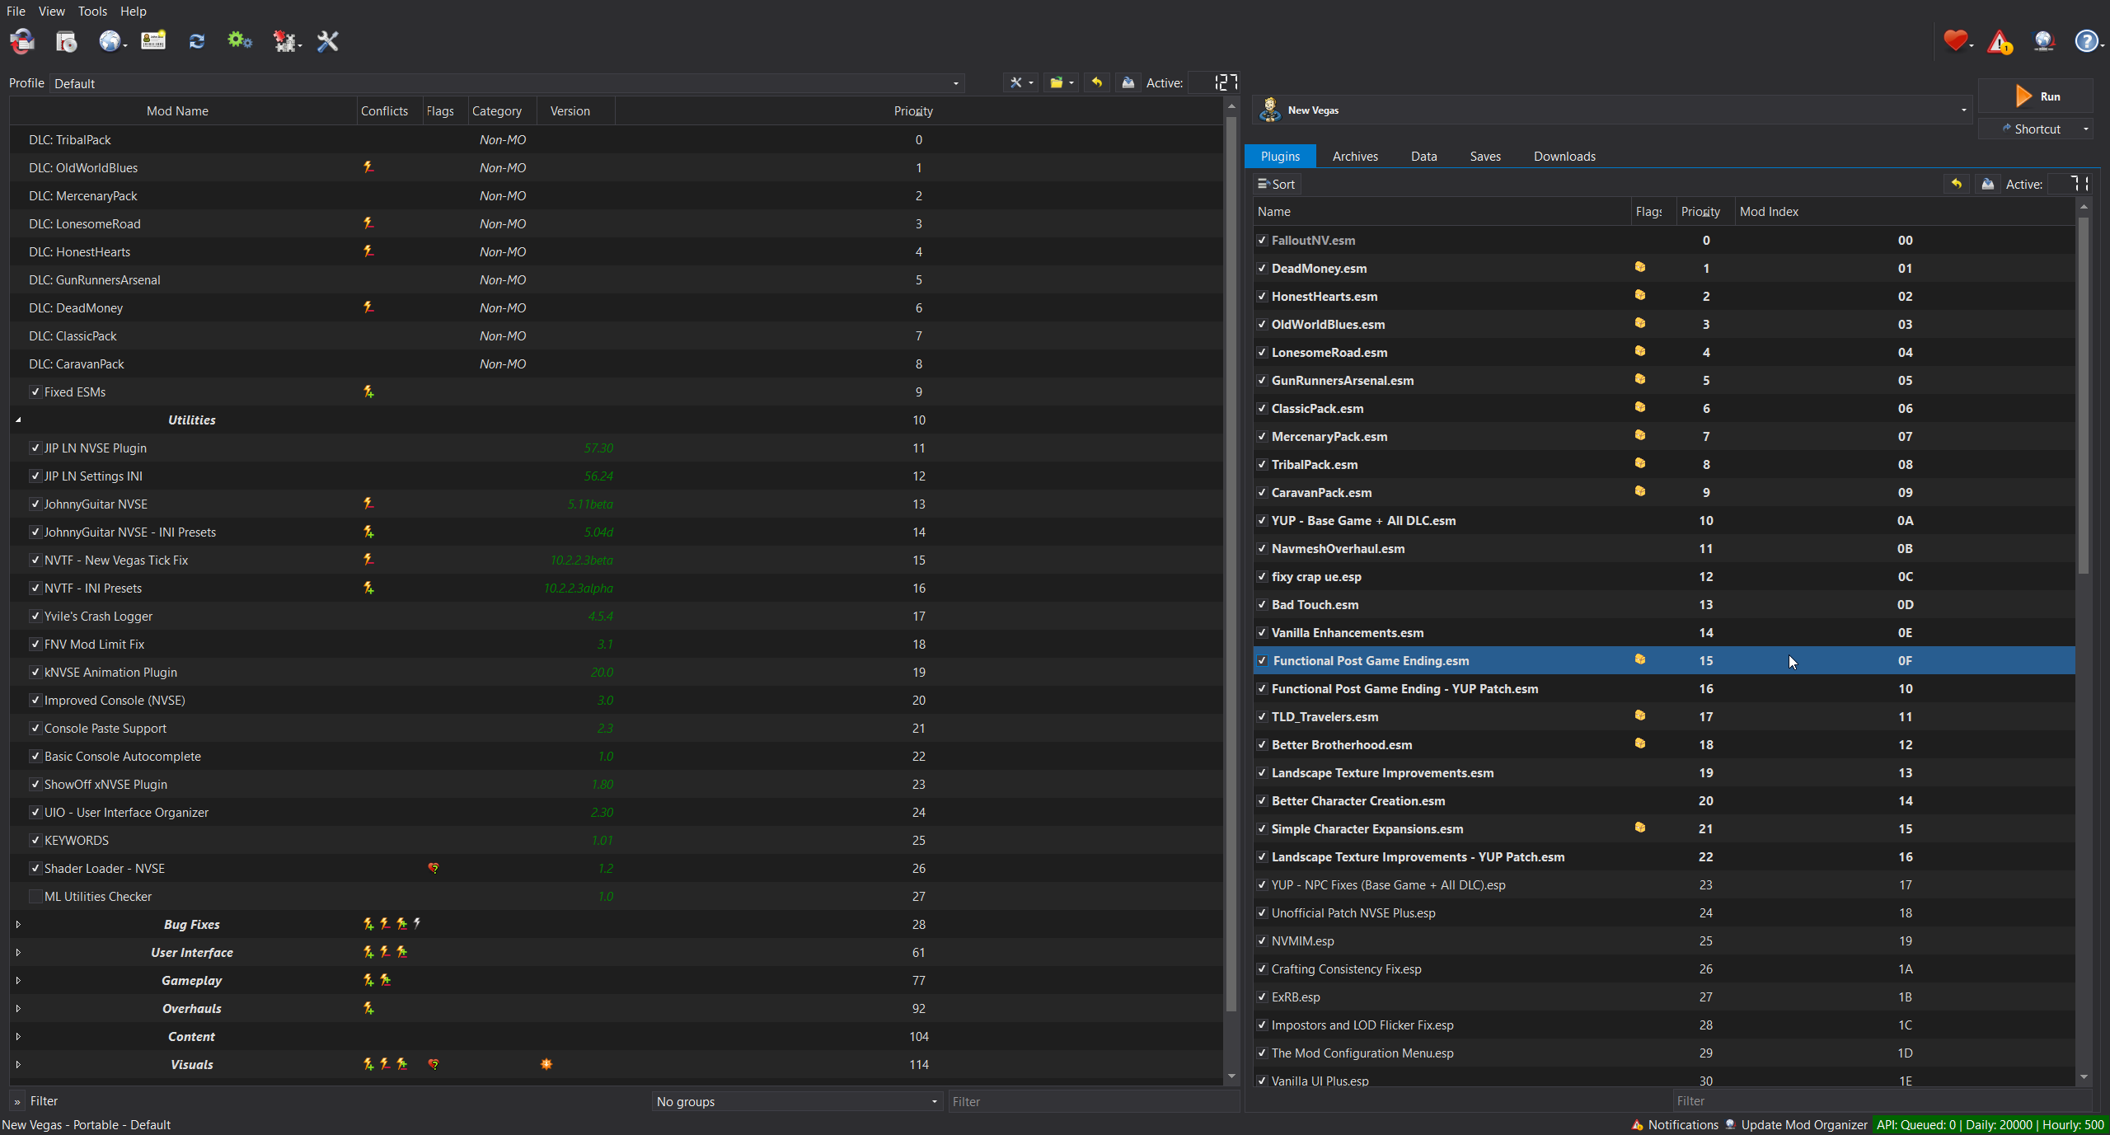Screen dimensions: 2110x1135
Task: Open Configure executables gears icon
Action: tap(239, 41)
